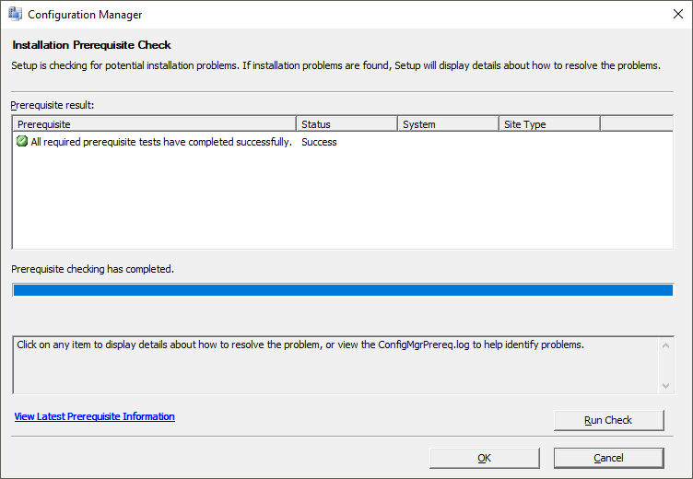Click the Configuration Manager title bar icon
Image resolution: width=693 pixels, height=479 pixels.
15,14
